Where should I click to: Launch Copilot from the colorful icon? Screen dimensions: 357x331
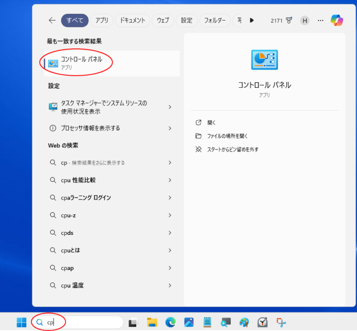pos(337,20)
